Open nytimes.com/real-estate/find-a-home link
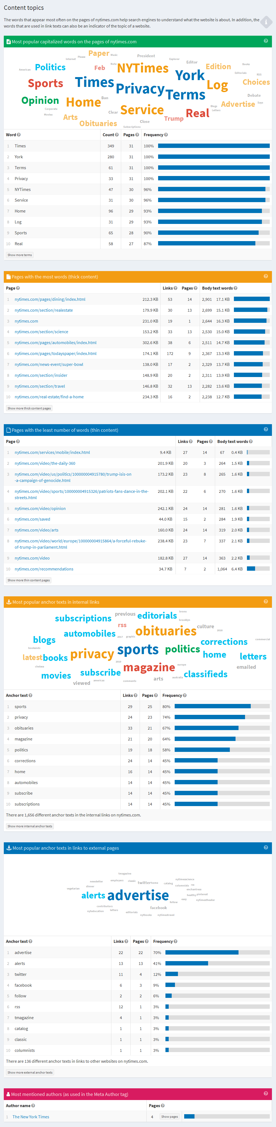This screenshot has height=1127, width=276. 49,397
